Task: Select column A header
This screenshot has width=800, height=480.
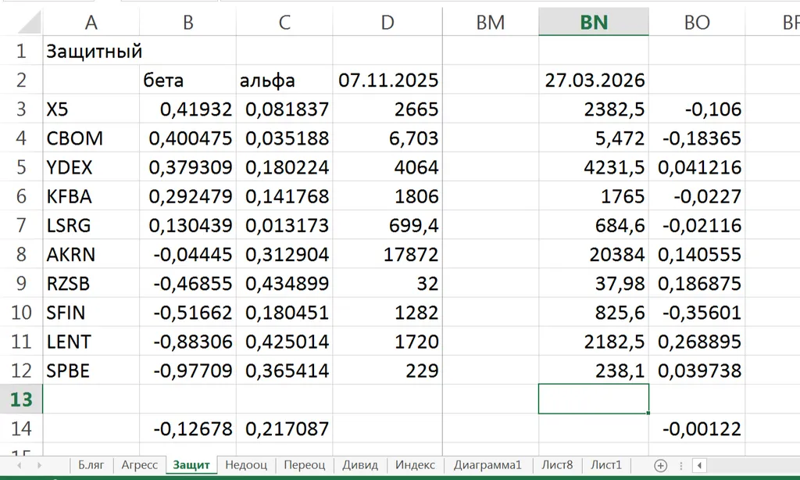Action: tap(91, 22)
